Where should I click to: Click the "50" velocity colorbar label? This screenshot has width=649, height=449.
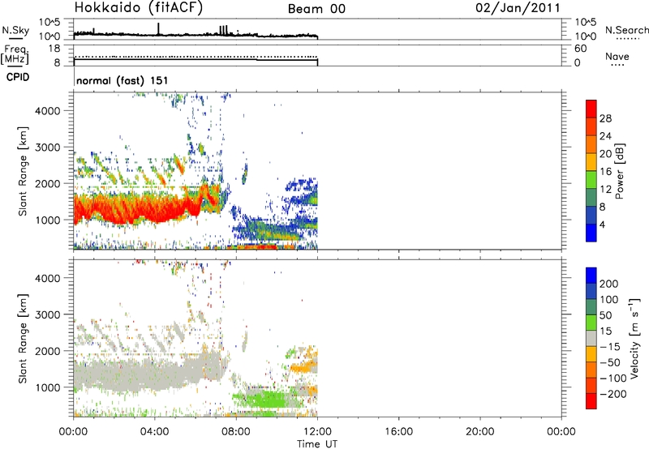point(605,315)
